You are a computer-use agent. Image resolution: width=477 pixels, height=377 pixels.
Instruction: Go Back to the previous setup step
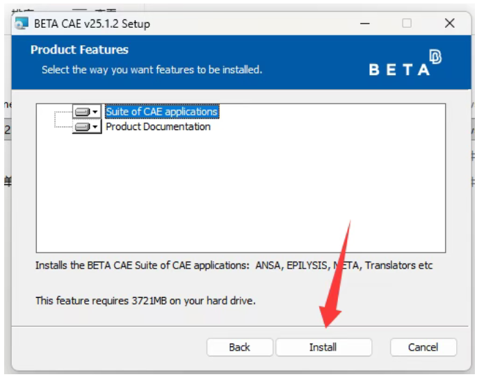(x=240, y=347)
